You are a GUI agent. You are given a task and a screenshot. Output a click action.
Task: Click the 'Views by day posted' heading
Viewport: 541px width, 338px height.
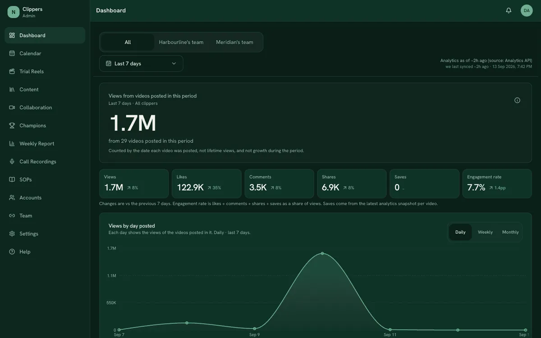(132, 226)
